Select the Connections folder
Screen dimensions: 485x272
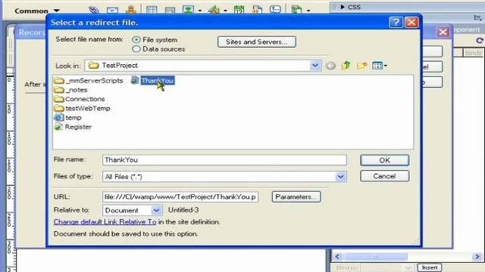point(80,99)
